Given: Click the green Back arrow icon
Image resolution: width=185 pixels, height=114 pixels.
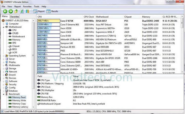Looking at the screenshot, I should (x=5, y=11).
